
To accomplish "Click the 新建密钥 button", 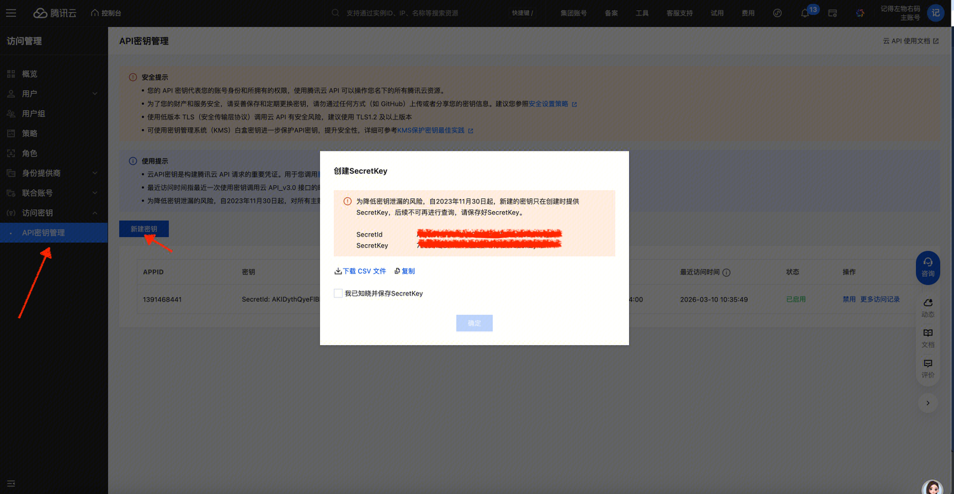I will coord(144,229).
